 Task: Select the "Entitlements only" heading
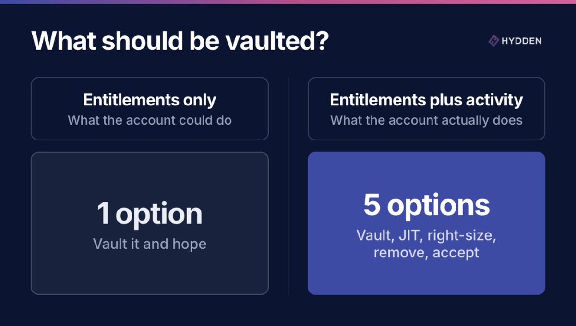(150, 100)
